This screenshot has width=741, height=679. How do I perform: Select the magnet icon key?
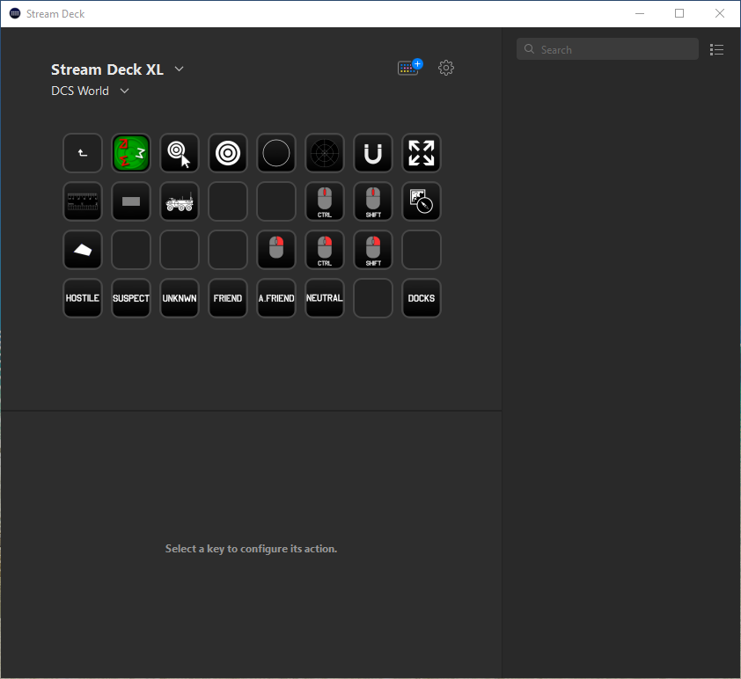tap(373, 153)
